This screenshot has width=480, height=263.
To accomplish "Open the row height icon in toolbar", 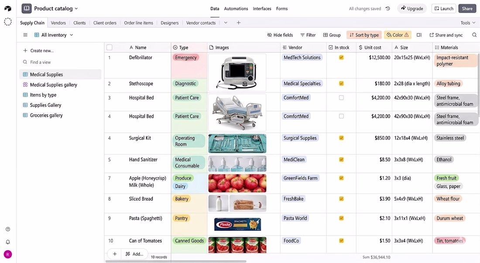I will pyautogui.click(x=419, y=35).
